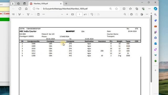This screenshot has width=168, height=95.
Task: Open the tab actions menu icon
Action: pos(24,4)
